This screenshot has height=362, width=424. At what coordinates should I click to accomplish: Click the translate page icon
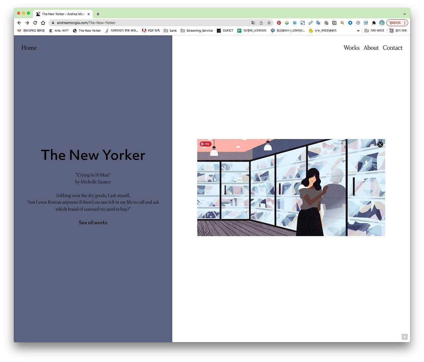[x=253, y=23]
